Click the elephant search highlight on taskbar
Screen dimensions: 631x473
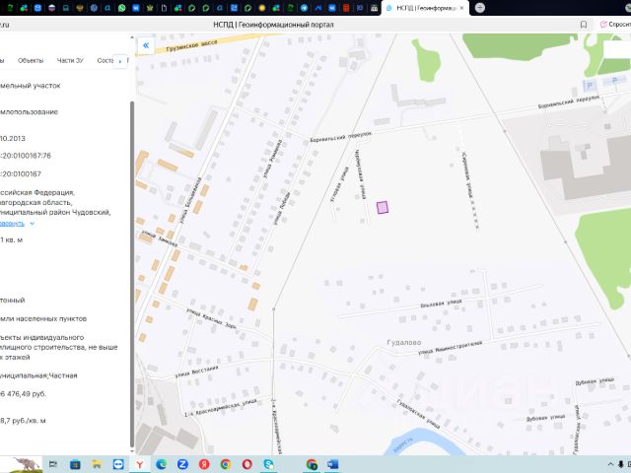(x=26, y=464)
